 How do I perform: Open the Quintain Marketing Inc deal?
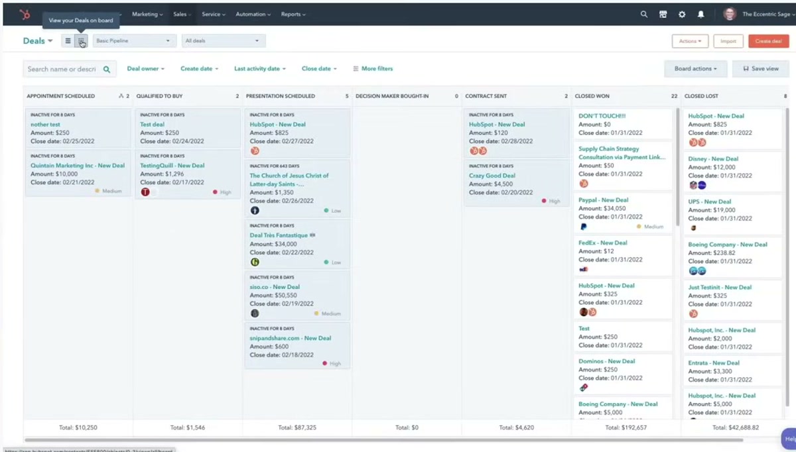click(x=78, y=166)
